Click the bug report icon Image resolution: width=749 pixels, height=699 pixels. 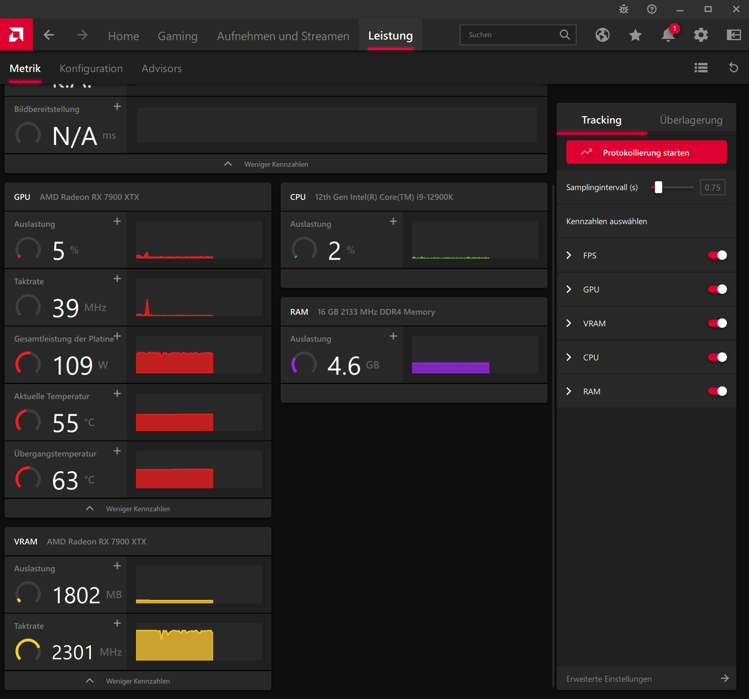pos(623,9)
